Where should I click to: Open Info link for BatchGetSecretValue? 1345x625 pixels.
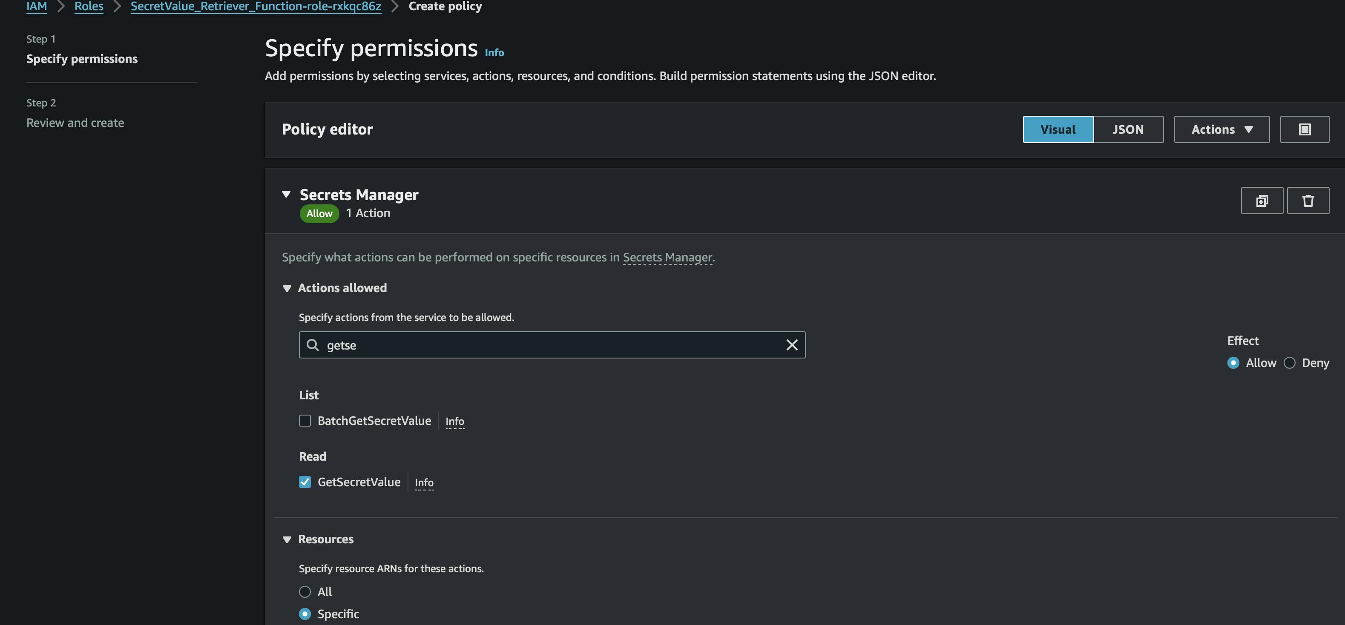(454, 421)
